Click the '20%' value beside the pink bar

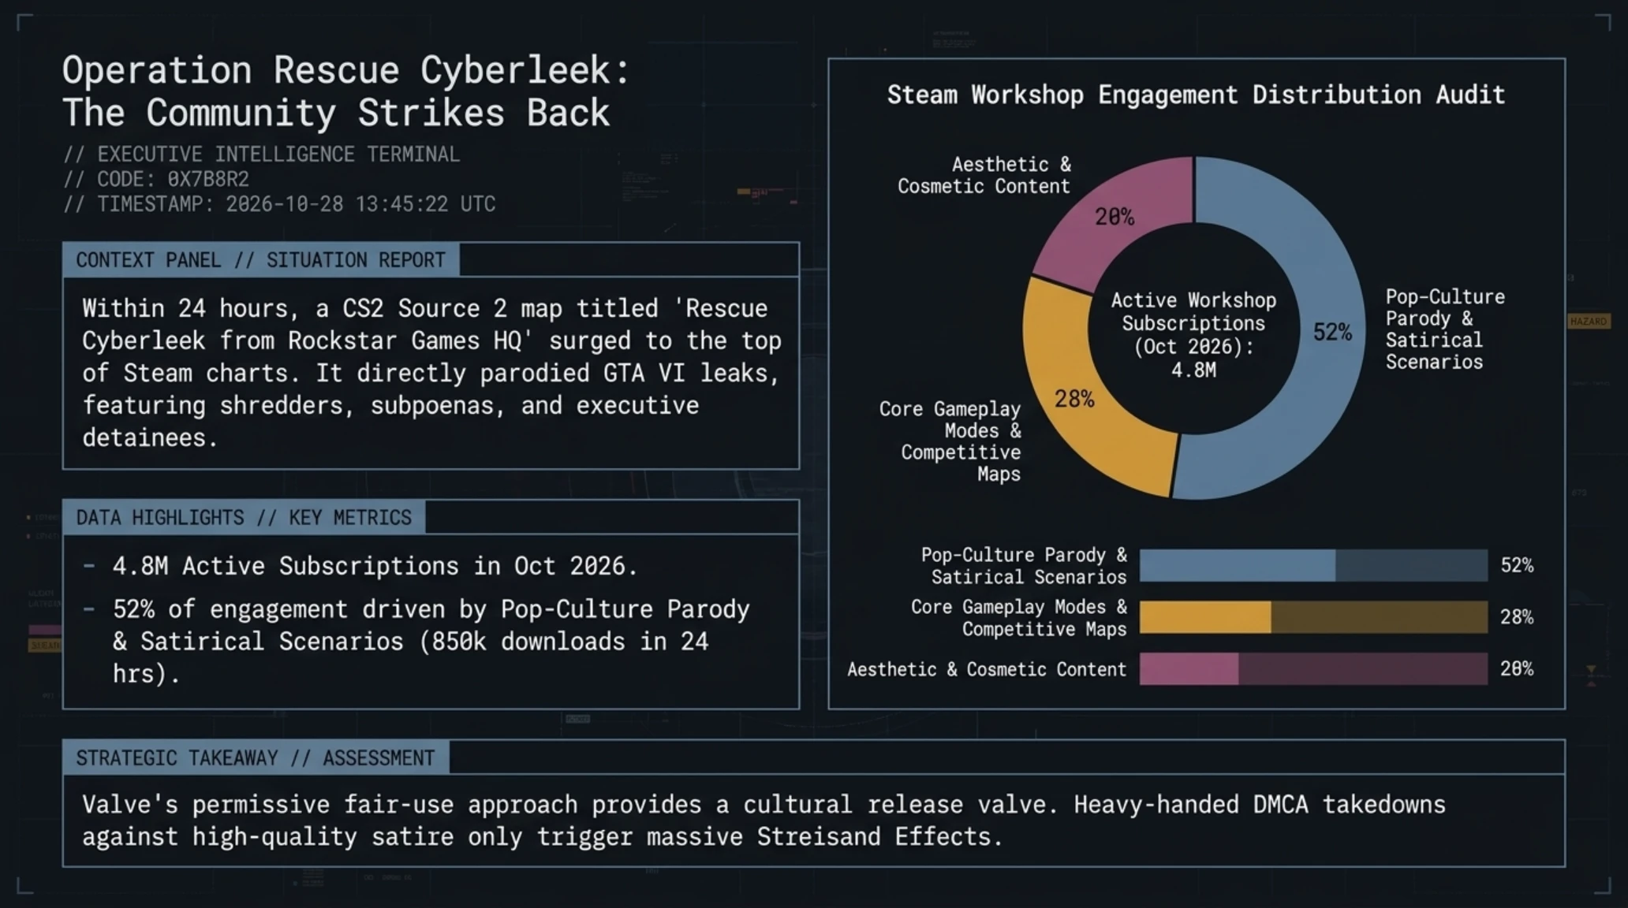pos(1517,669)
